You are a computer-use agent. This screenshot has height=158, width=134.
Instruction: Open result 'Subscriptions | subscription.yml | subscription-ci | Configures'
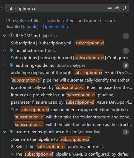pos(72,58)
